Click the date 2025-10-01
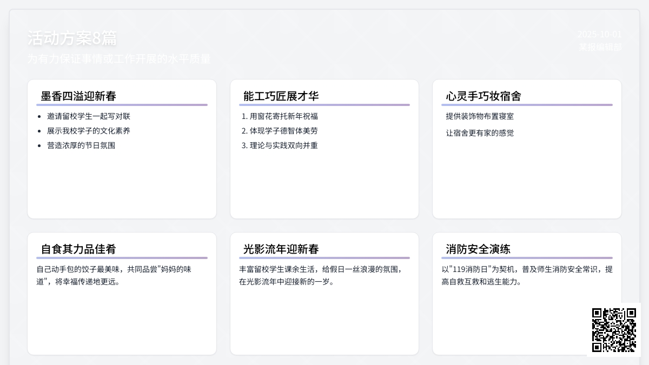Screen dimensions: 649x365 click(599, 34)
